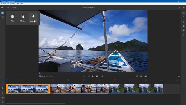Split clip with scissors tool
The image size is (186, 105).
click(x=3, y=84)
